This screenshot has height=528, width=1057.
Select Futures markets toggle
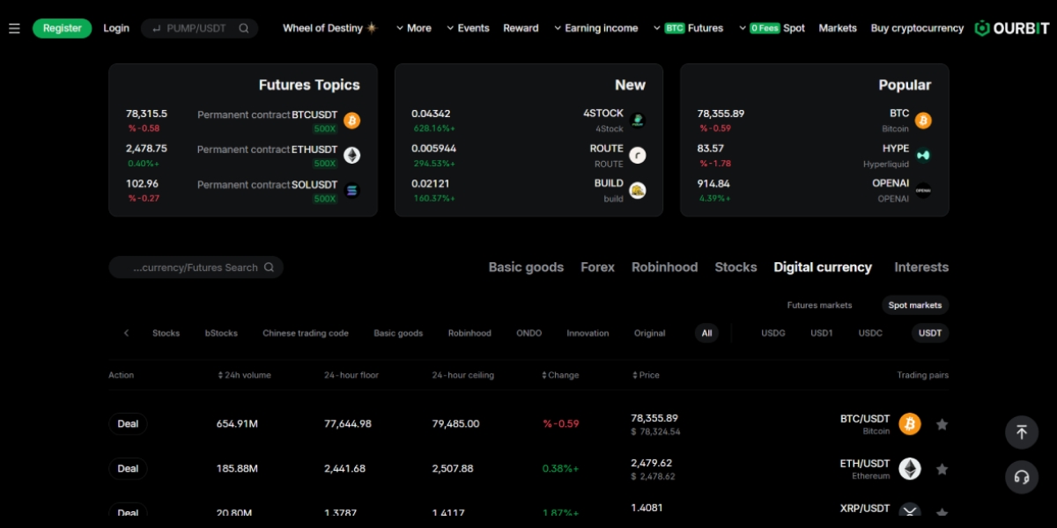pos(819,305)
